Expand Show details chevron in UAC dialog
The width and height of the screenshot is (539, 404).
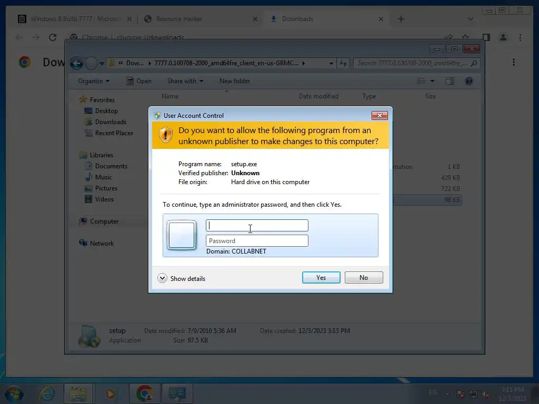(x=162, y=278)
